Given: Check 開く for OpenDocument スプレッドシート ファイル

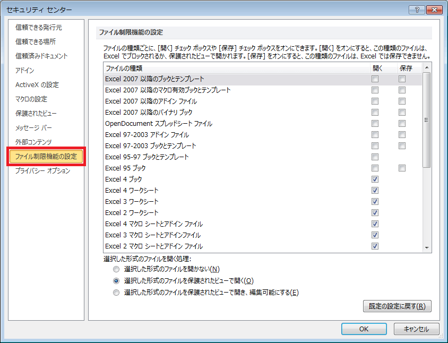Looking at the screenshot, I should coord(375,124).
